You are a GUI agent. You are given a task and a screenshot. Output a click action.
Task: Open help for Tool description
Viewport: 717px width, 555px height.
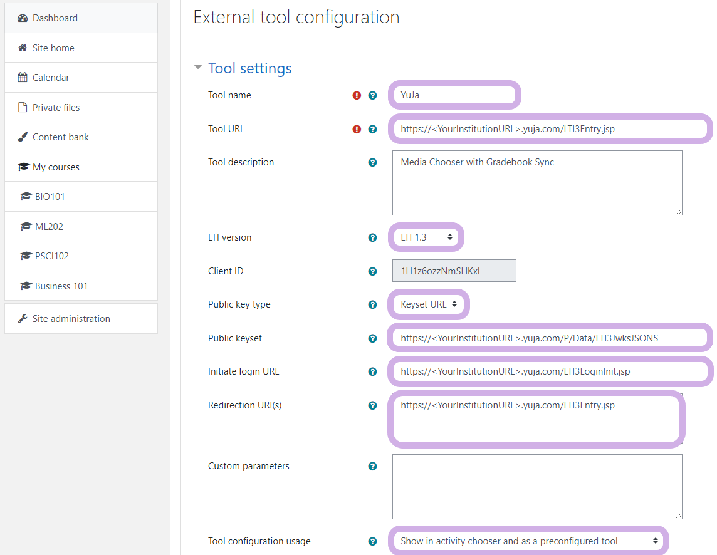point(373,162)
